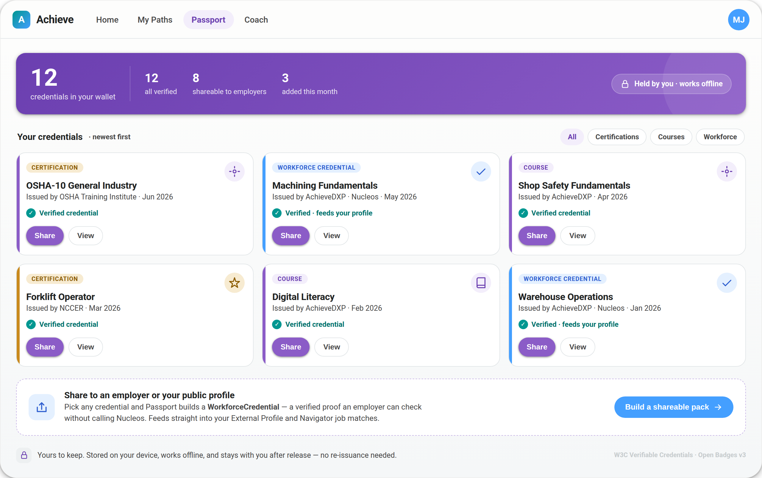This screenshot has width=762, height=478.
Task: Click the verified check icon on Forklift Operator
Action: (31, 324)
